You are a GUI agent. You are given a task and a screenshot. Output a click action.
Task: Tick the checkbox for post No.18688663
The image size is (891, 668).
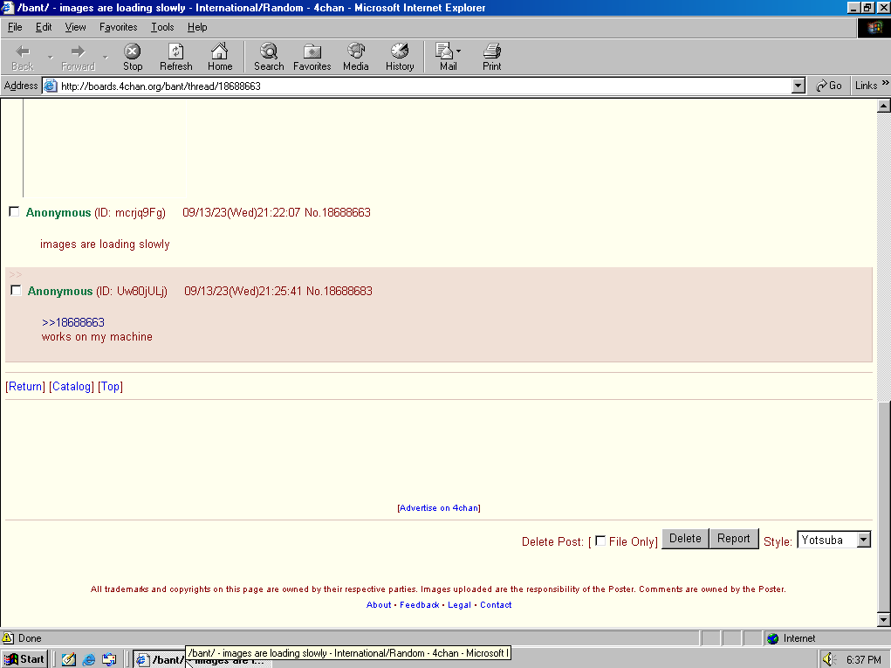tap(14, 211)
